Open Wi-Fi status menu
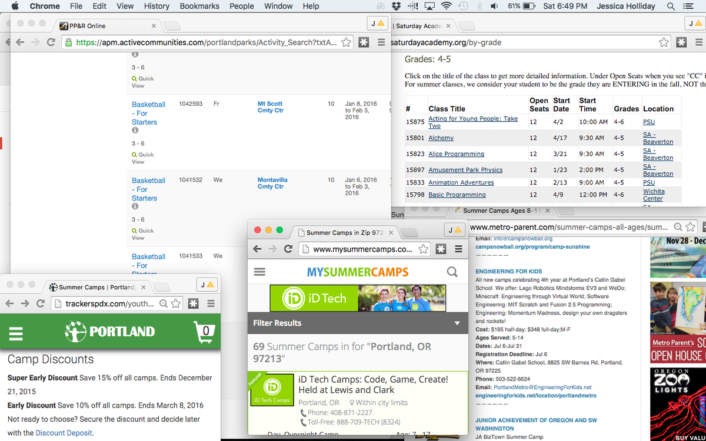Screen dimensions: 706x441 pos(447,6)
